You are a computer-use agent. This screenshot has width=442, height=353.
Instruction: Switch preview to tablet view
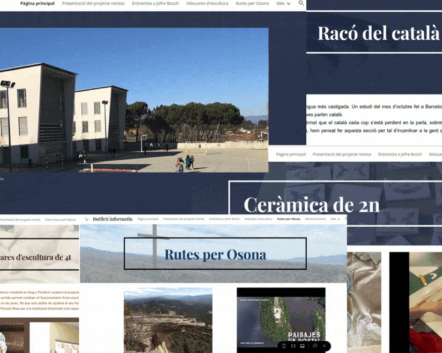tap(293, 346)
